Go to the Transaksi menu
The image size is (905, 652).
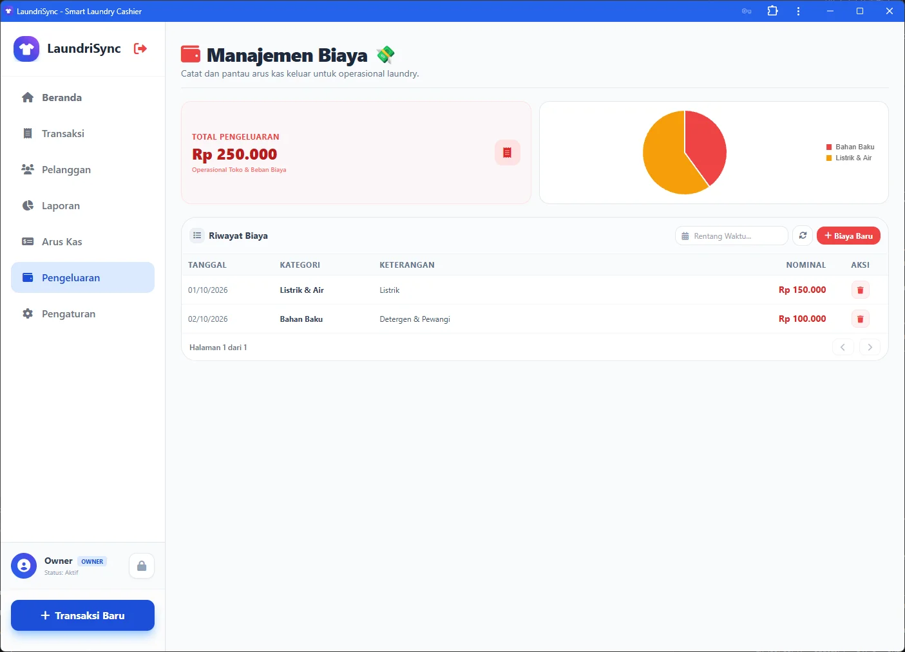[82, 133]
